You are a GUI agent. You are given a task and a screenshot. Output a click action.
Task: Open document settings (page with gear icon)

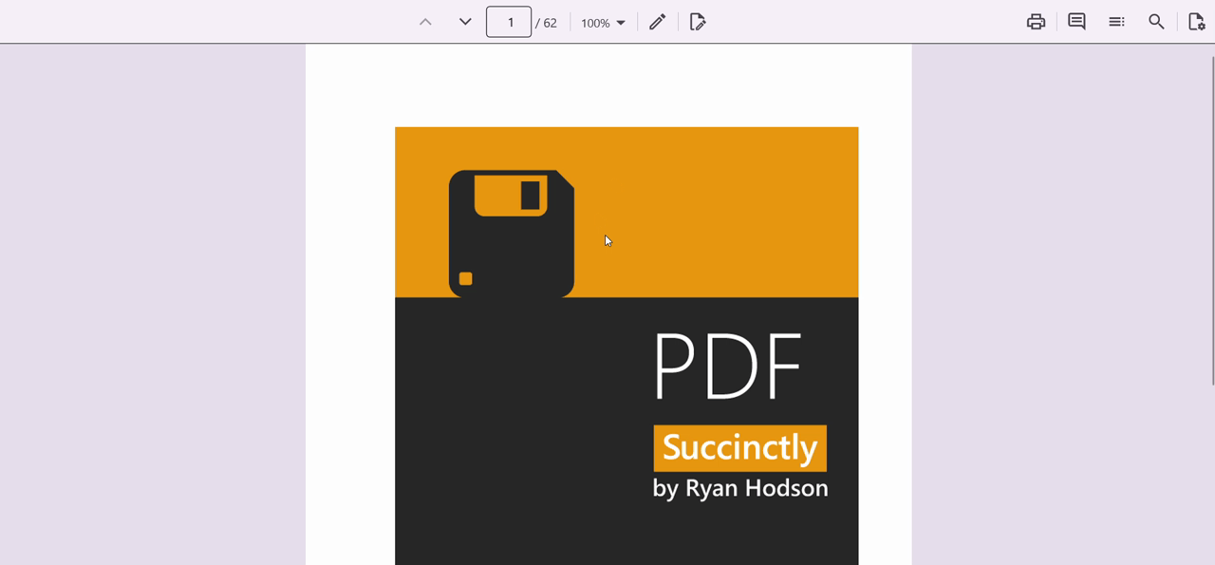[1196, 22]
